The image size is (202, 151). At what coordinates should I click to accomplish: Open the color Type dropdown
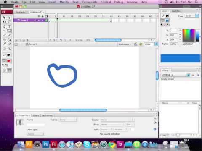[192, 16]
